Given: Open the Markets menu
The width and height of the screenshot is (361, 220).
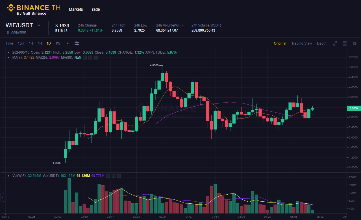Looking at the screenshot, I should [x=76, y=9].
